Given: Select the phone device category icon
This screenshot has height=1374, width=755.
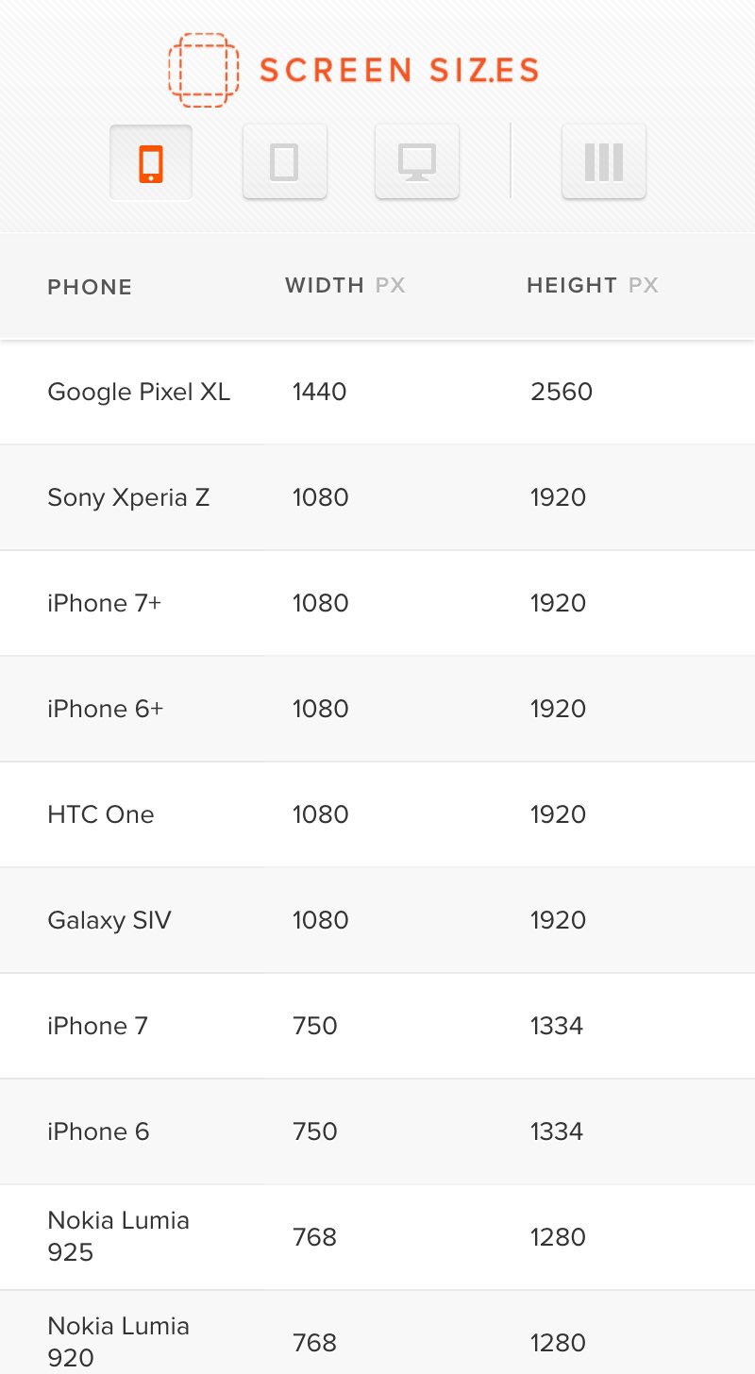Looking at the screenshot, I should [151, 162].
